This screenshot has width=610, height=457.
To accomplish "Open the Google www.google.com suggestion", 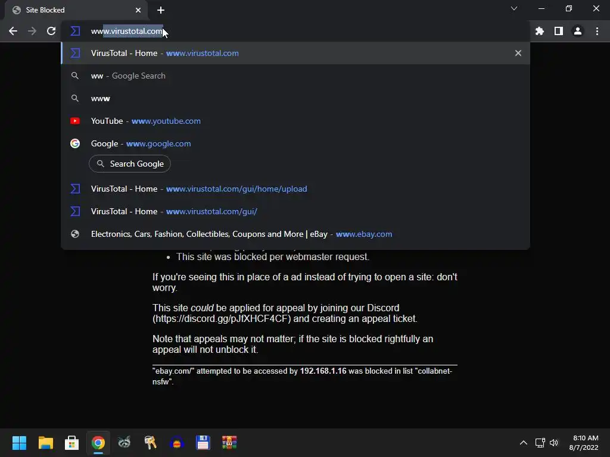I will point(295,143).
